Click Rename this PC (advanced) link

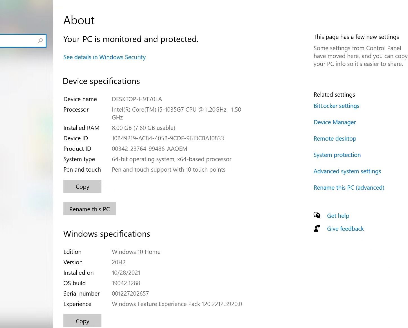tap(349, 188)
